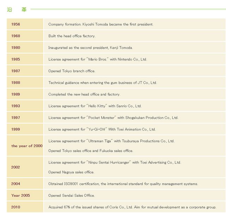Click the Ultraman Tiga Tsuburaya license entry
The width and height of the screenshot is (226, 213).
(x=112, y=141)
